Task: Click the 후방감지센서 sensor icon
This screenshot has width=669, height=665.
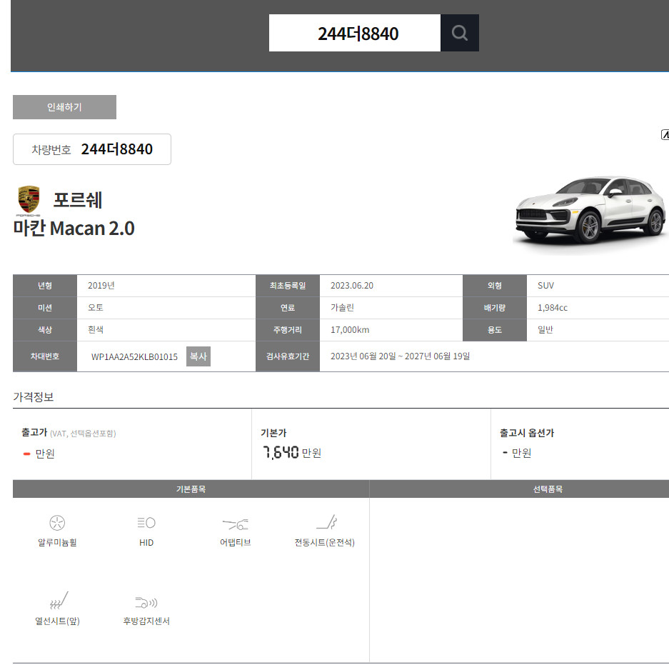Action: click(146, 602)
